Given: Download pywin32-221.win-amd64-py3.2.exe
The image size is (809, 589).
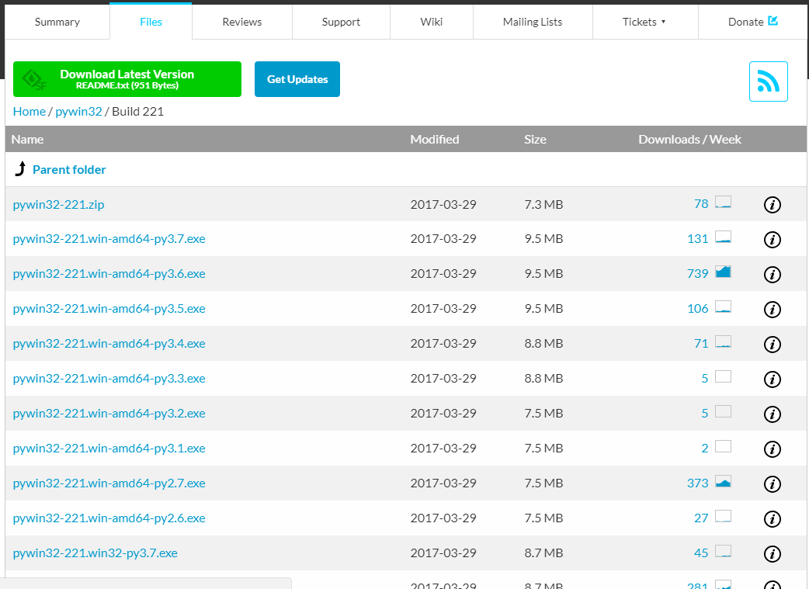Looking at the screenshot, I should 109,414.
